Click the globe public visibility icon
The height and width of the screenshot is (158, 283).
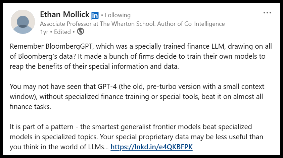[x=81, y=32]
